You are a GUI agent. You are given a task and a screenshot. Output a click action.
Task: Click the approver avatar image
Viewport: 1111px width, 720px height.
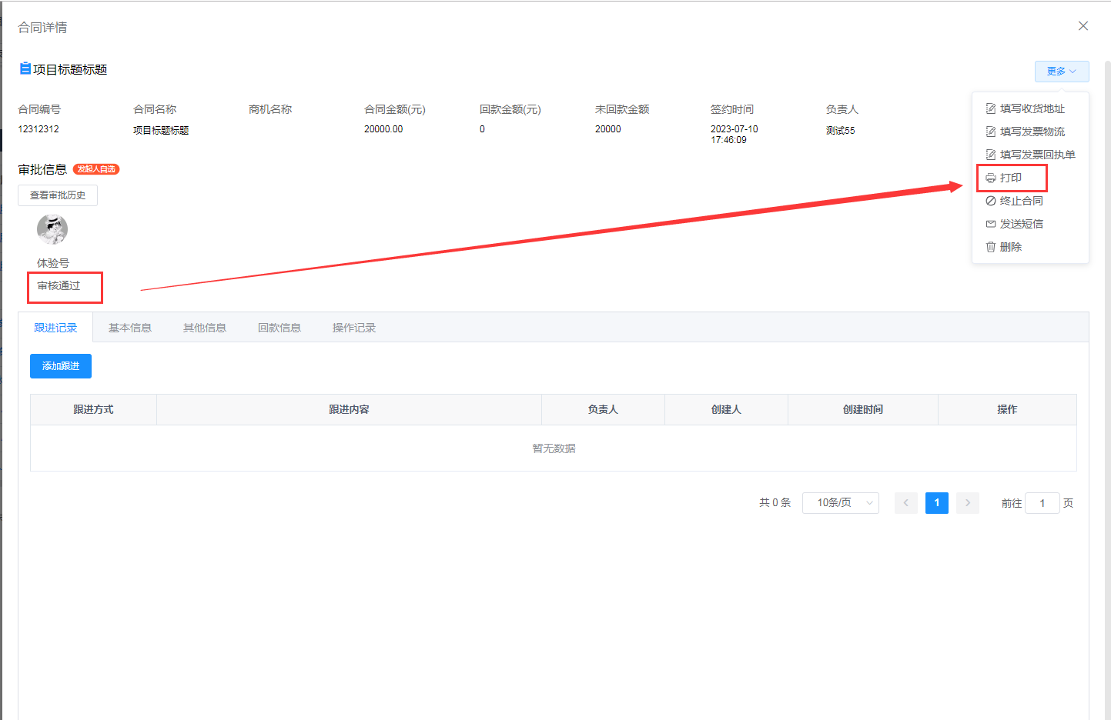52,229
